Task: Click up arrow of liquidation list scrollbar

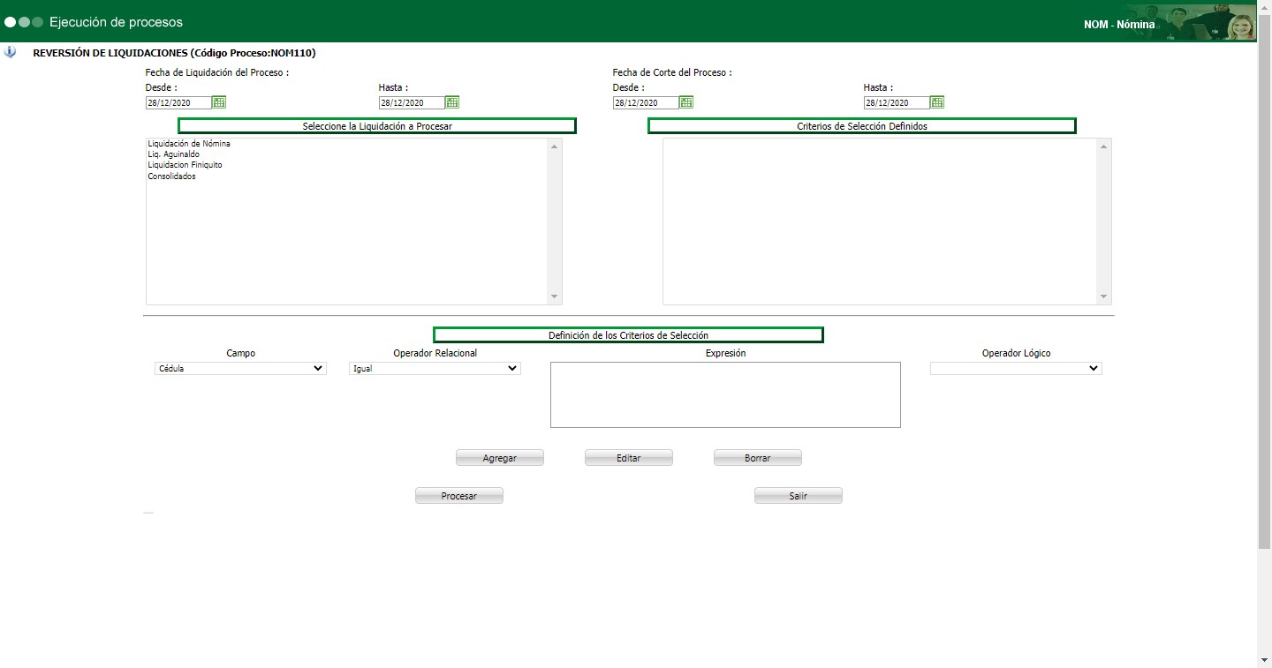Action: (x=555, y=146)
